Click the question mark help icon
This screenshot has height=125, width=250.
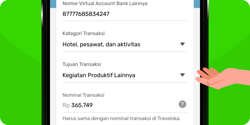click(182, 104)
